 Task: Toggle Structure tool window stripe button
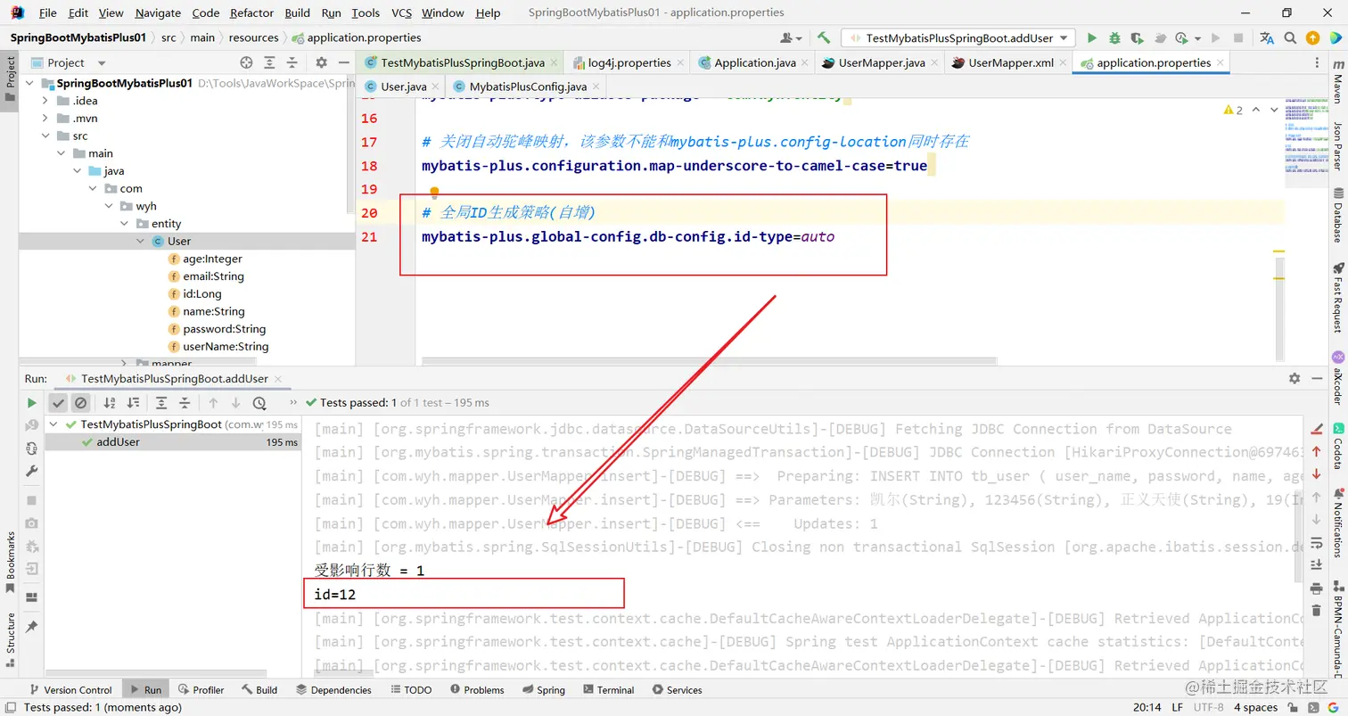[x=10, y=640]
